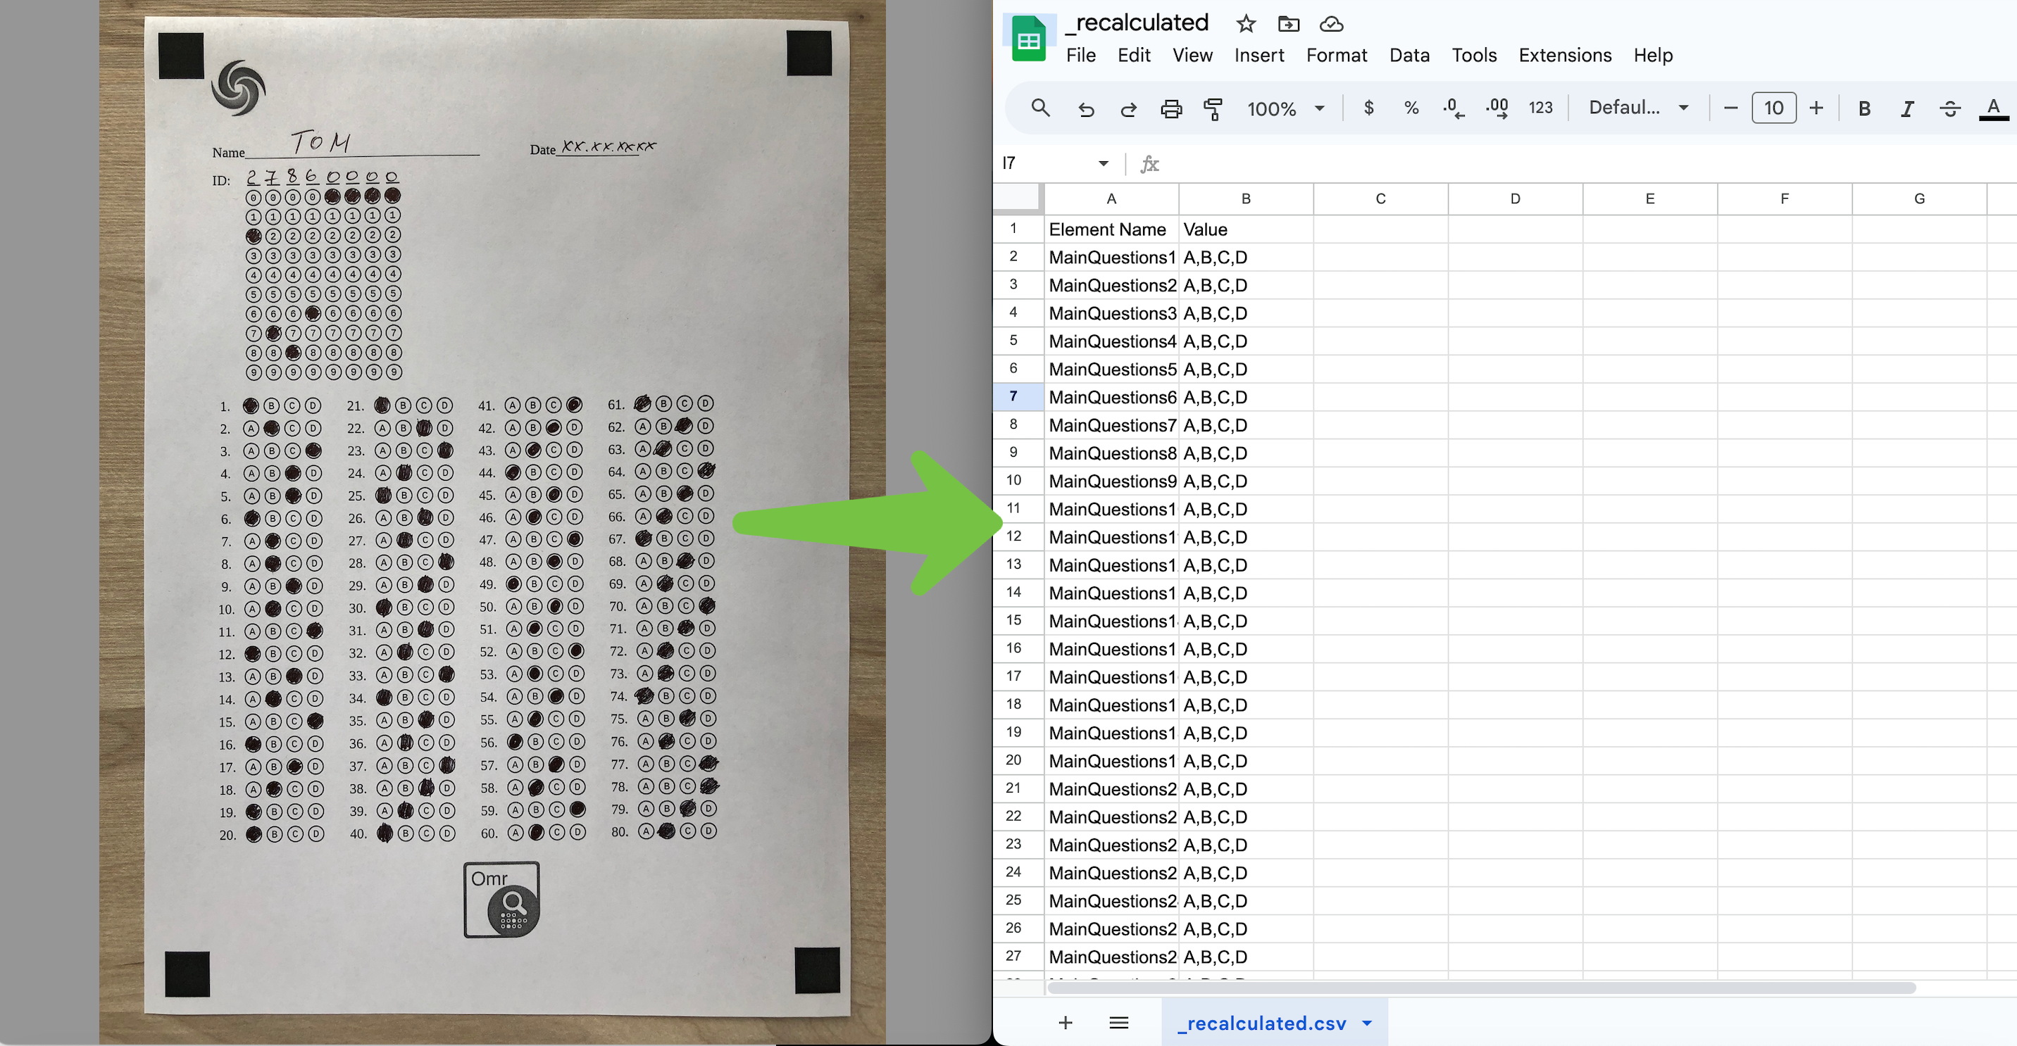2017x1046 pixels.
Task: Click the Sheet list menu icon
Action: (1118, 1022)
